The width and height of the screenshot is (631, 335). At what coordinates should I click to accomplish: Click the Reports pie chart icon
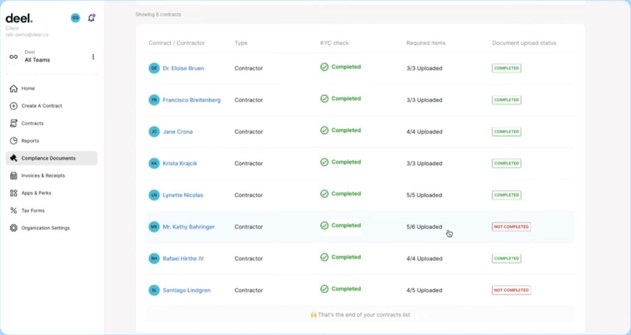coord(14,141)
